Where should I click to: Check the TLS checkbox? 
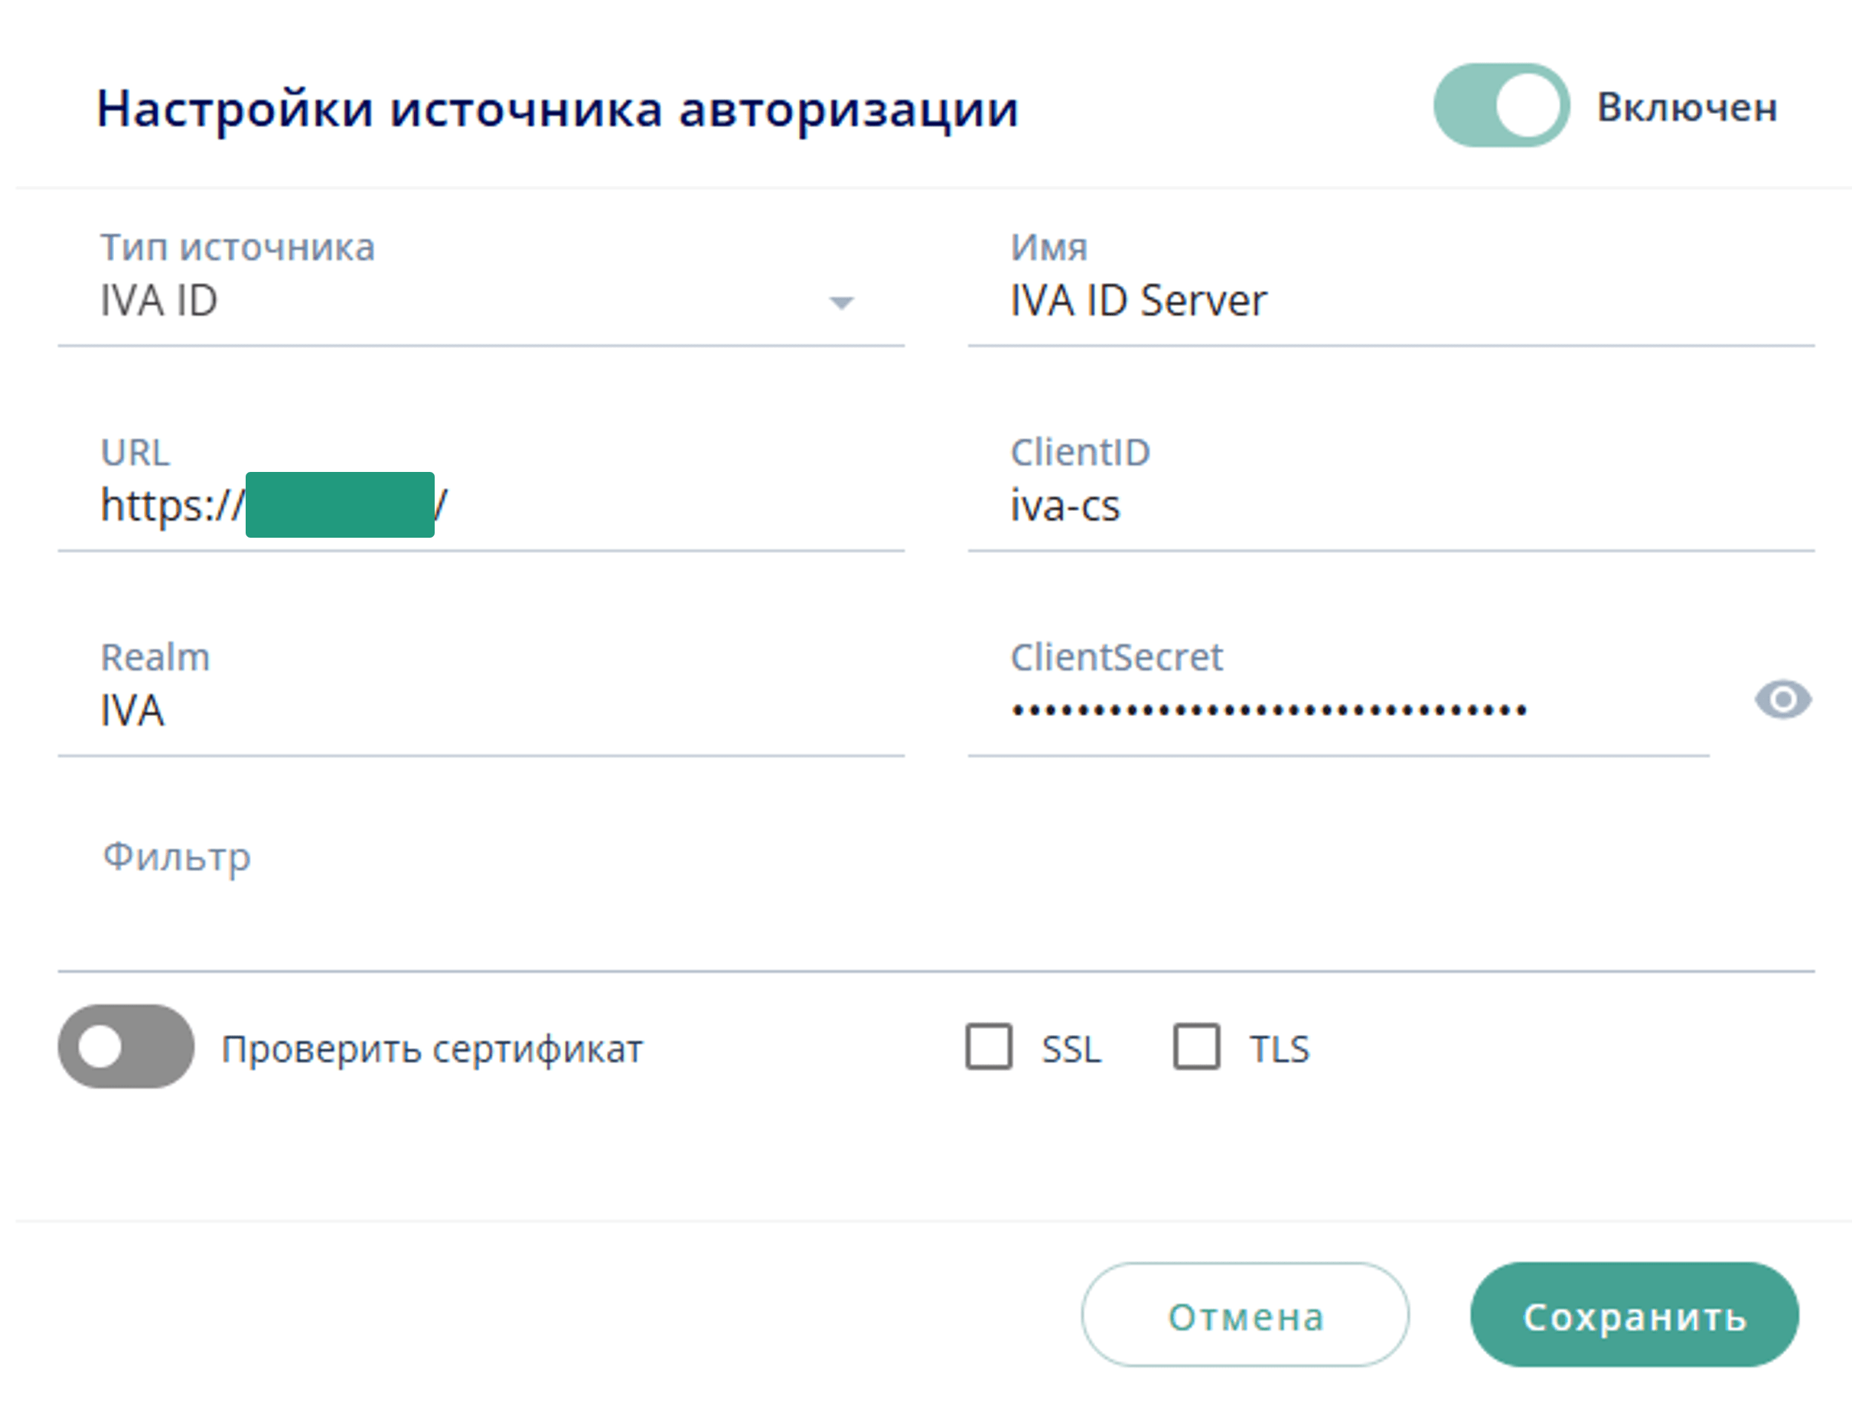click(1195, 1048)
